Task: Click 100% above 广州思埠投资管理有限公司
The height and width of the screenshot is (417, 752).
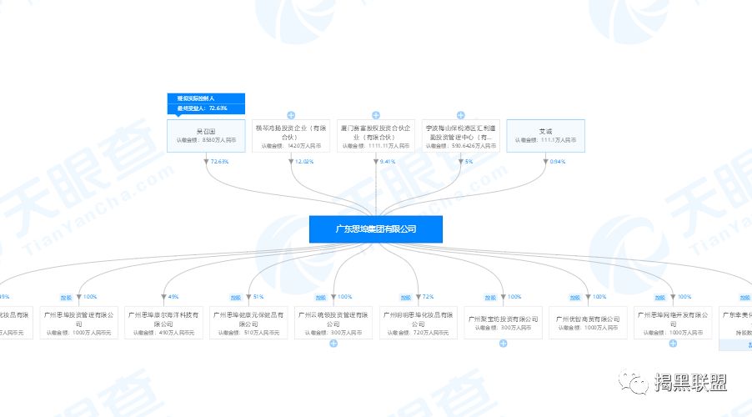Action: coord(90,297)
